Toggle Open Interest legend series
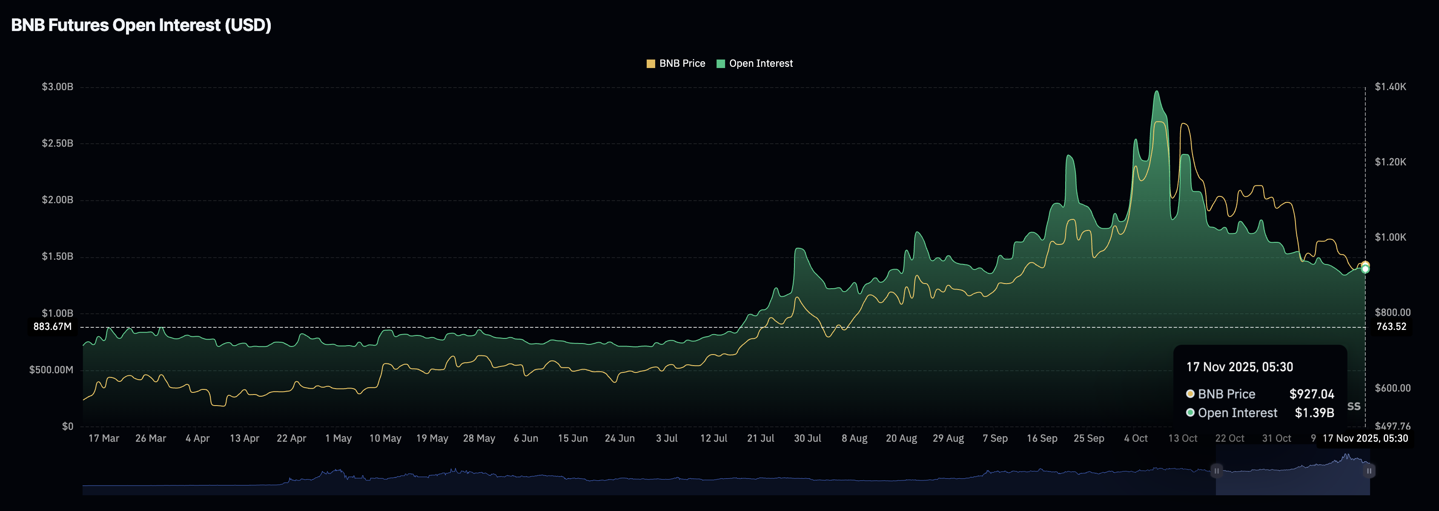Viewport: 1439px width, 511px height. coord(760,64)
